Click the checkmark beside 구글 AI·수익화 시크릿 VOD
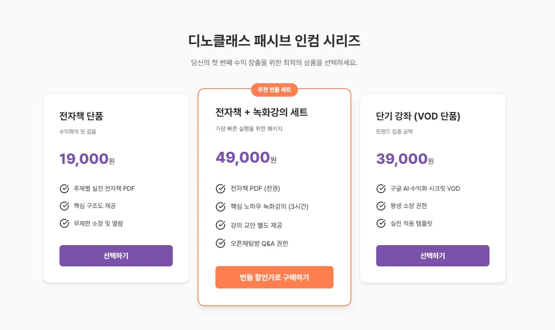Image resolution: width=555 pixels, height=330 pixels. [x=380, y=188]
